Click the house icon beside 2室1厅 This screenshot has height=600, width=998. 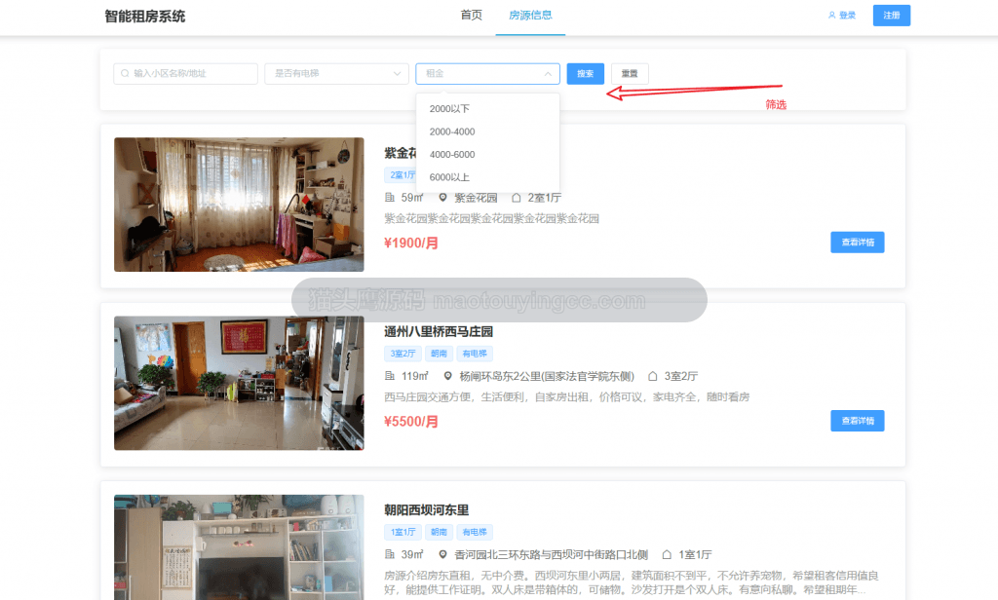pyautogui.click(x=517, y=198)
